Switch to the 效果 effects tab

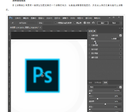(x=90, y=82)
